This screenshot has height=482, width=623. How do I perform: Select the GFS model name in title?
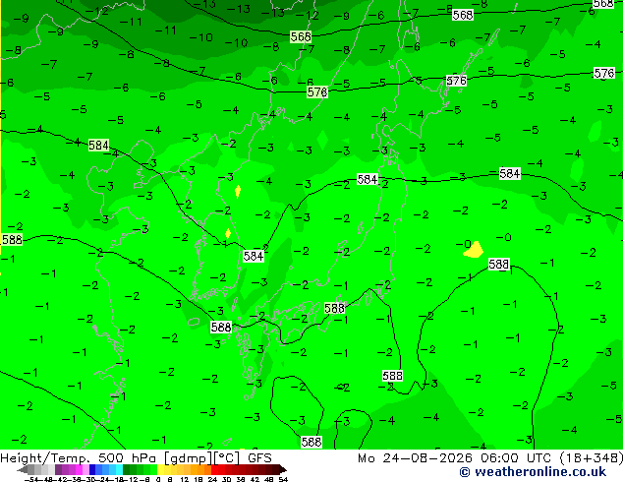[x=259, y=458]
